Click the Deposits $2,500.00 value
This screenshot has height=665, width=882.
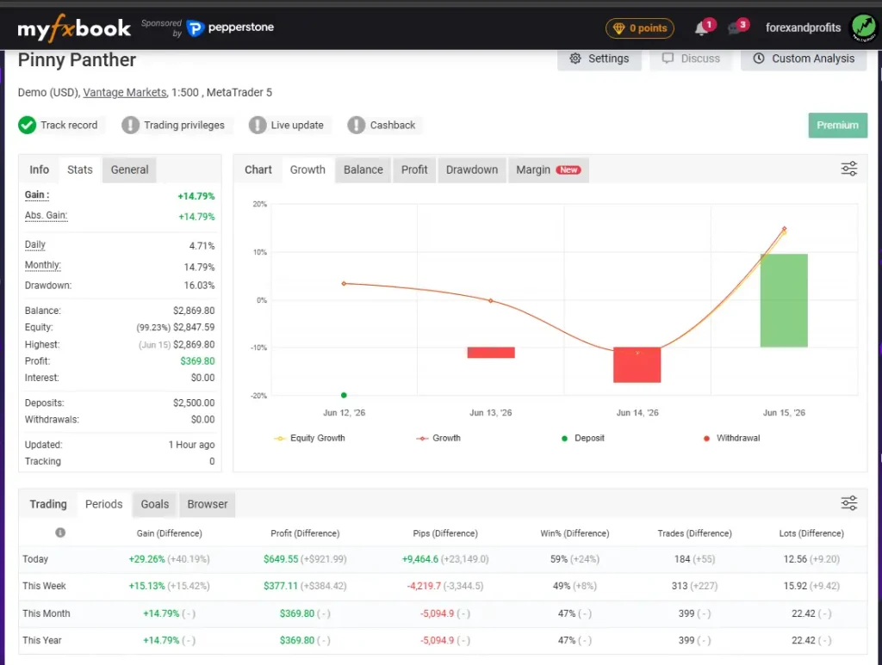[x=194, y=403]
